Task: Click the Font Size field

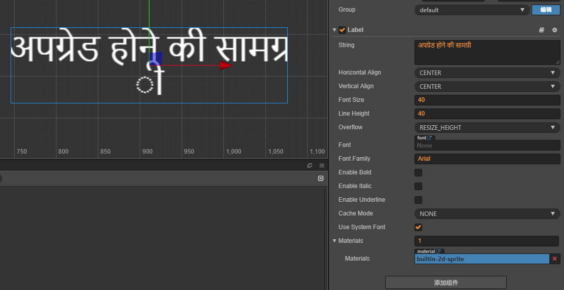Action: coord(487,100)
